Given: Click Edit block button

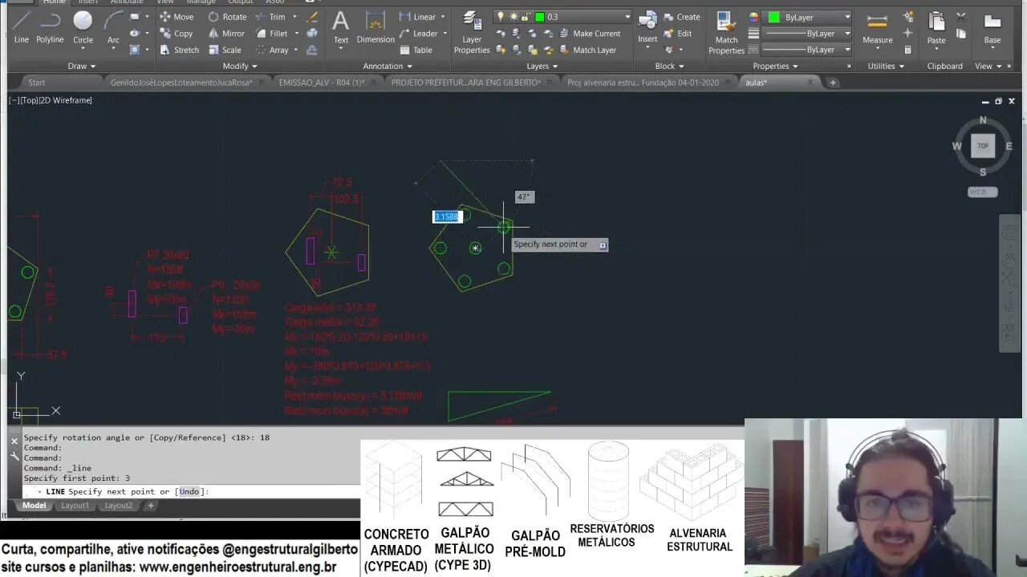Looking at the screenshot, I should tap(678, 34).
